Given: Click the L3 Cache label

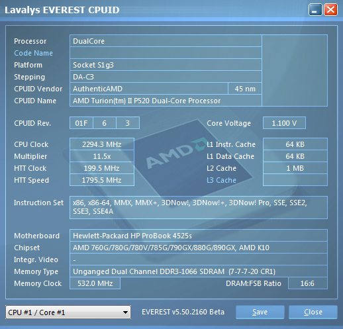Looking at the screenshot, I should (x=221, y=180).
